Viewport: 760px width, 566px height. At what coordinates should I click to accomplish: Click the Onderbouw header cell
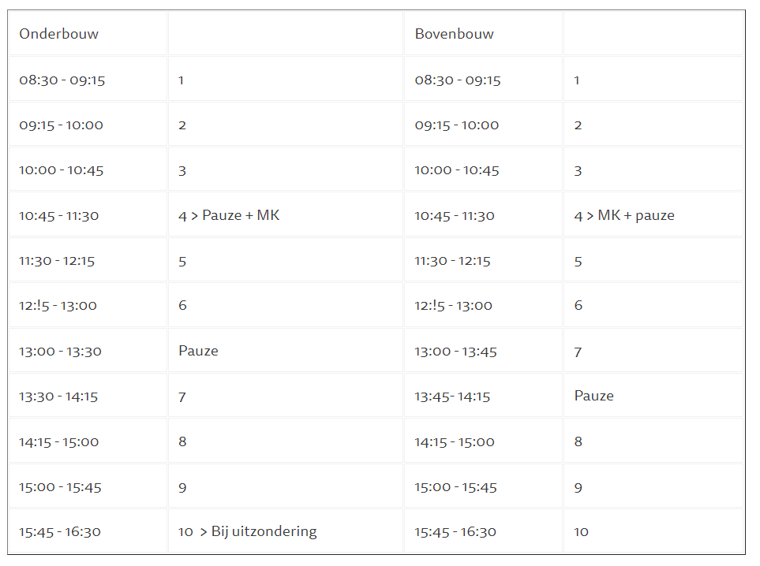pos(59,34)
